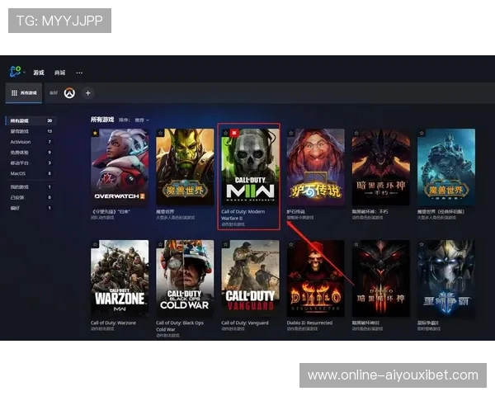Toggle the favorite star on Black Ops Cold War
This screenshot has width=495, height=396.
[160, 244]
